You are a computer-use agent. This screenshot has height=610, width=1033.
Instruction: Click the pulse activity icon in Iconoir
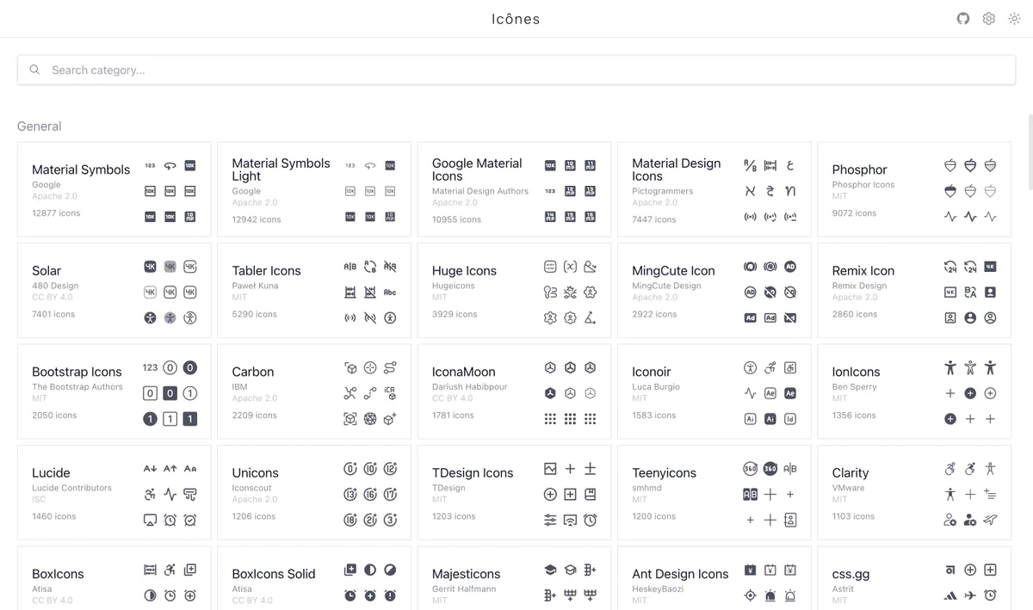tap(750, 393)
